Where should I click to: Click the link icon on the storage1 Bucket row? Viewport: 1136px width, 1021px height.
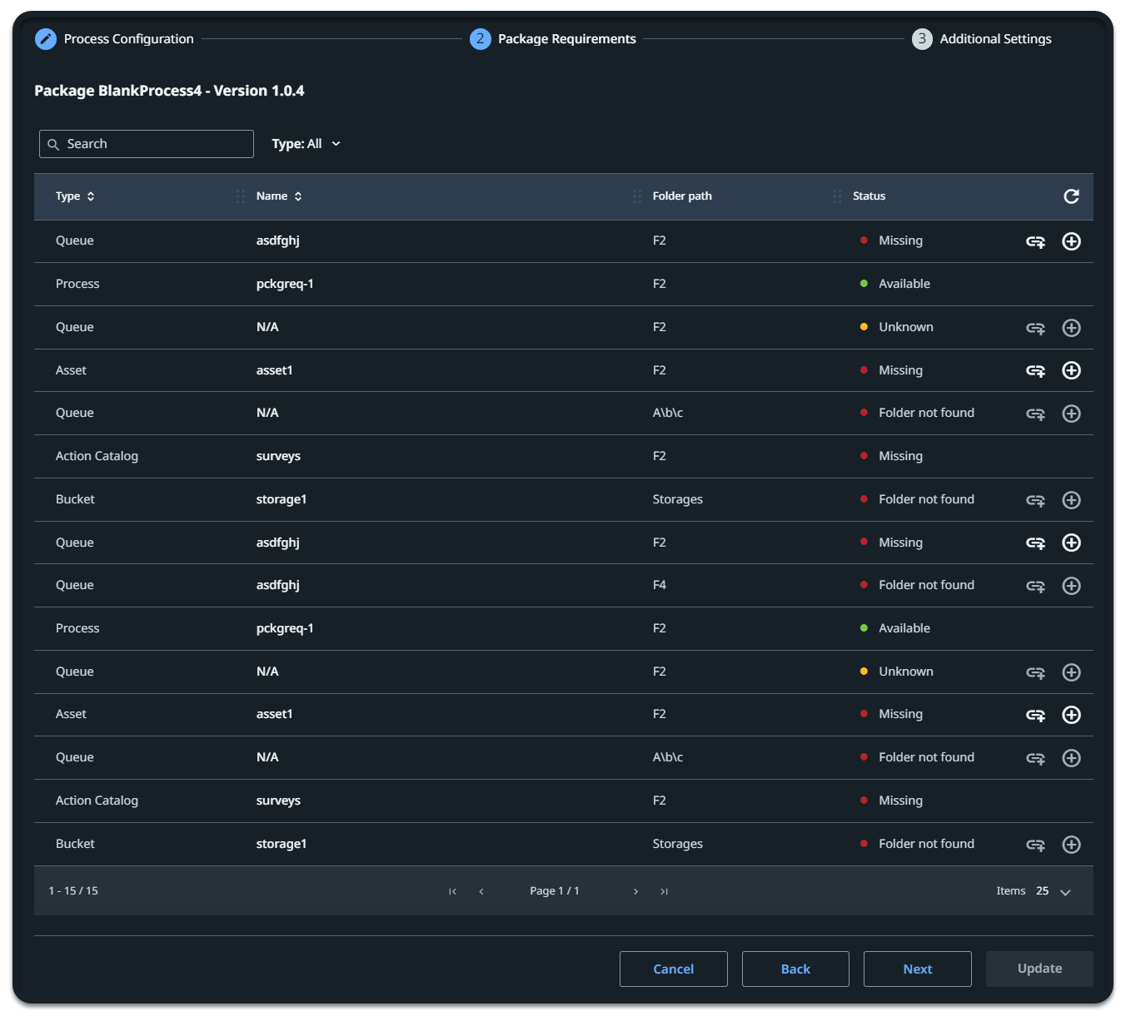point(1035,500)
